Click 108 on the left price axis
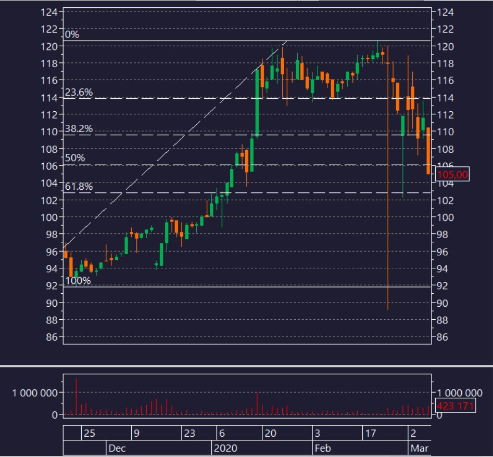Image resolution: width=493 pixels, height=457 pixels. (49, 149)
